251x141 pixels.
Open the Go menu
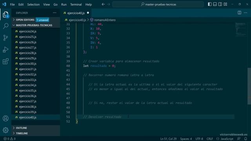point(55,4)
